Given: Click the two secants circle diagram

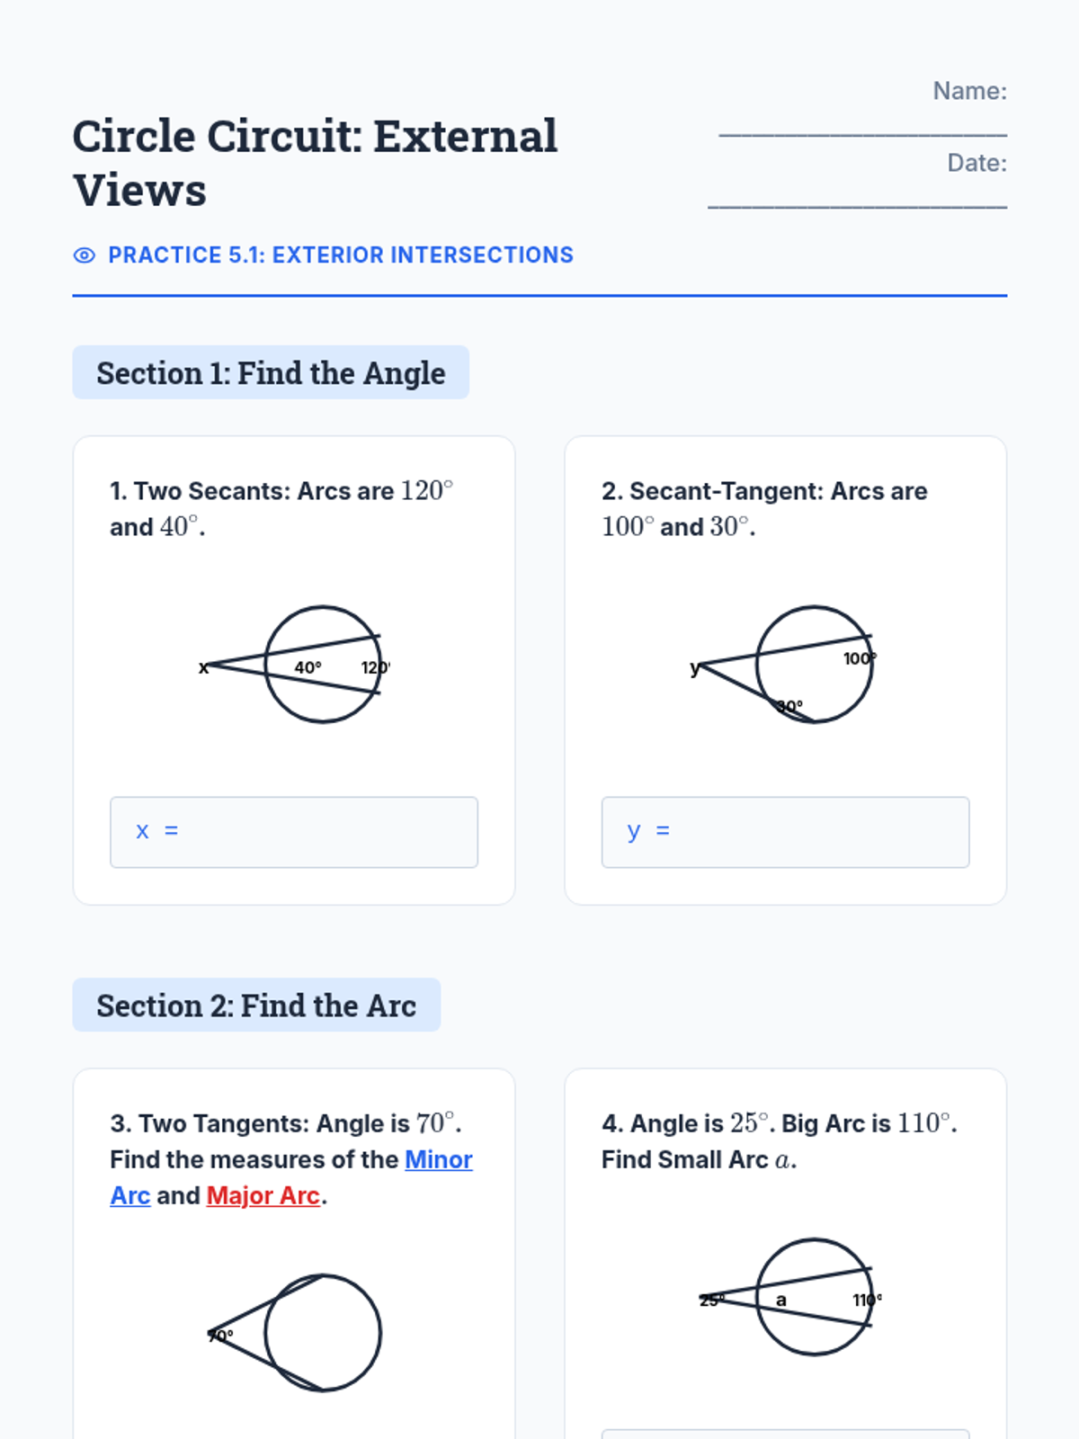Looking at the screenshot, I should click(x=294, y=665).
